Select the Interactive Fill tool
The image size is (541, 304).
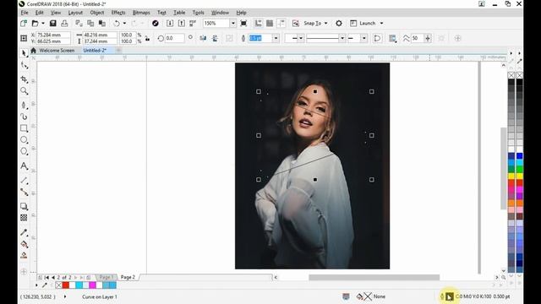click(24, 244)
